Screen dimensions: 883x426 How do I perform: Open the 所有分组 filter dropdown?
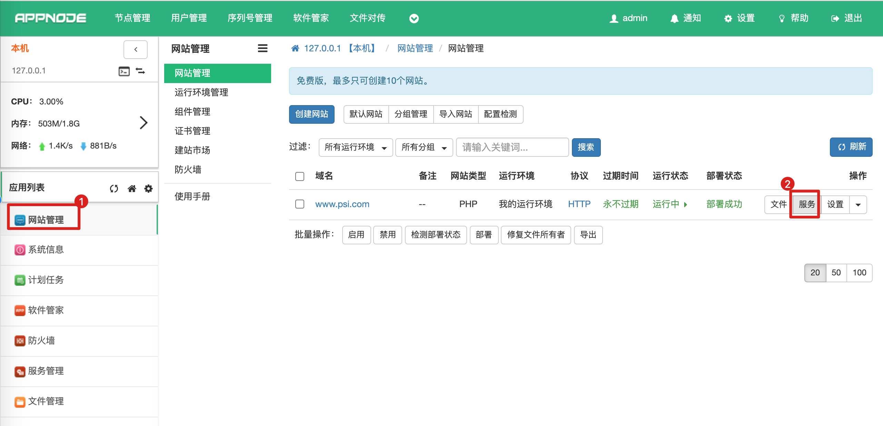tap(424, 148)
